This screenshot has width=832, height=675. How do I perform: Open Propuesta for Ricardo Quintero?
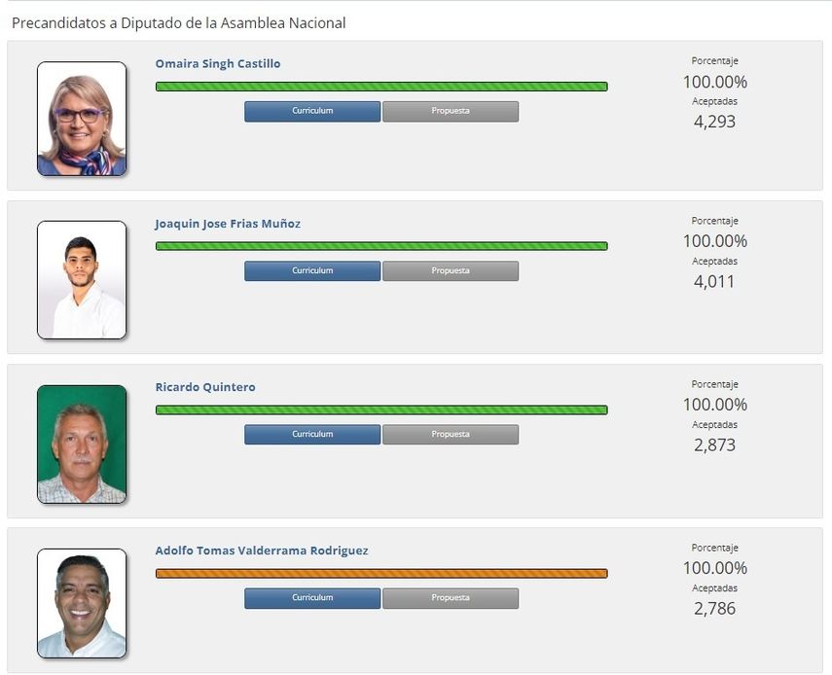tap(450, 434)
